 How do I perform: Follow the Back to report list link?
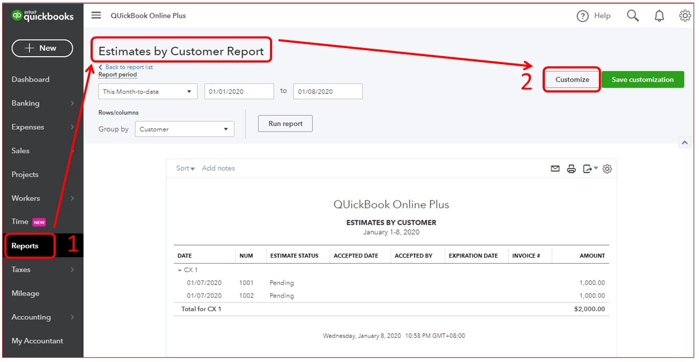pos(126,67)
